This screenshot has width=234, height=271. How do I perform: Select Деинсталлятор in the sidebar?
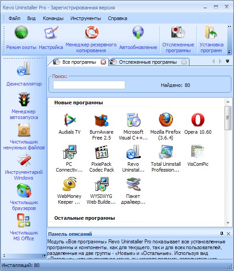(24, 74)
